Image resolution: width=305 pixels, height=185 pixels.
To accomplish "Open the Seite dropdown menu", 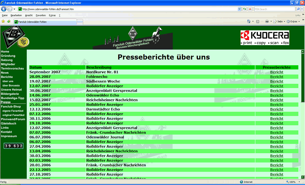I will point(279,21).
